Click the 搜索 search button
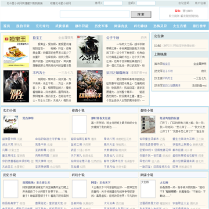The width and height of the screenshot is (209, 209). 141,15
